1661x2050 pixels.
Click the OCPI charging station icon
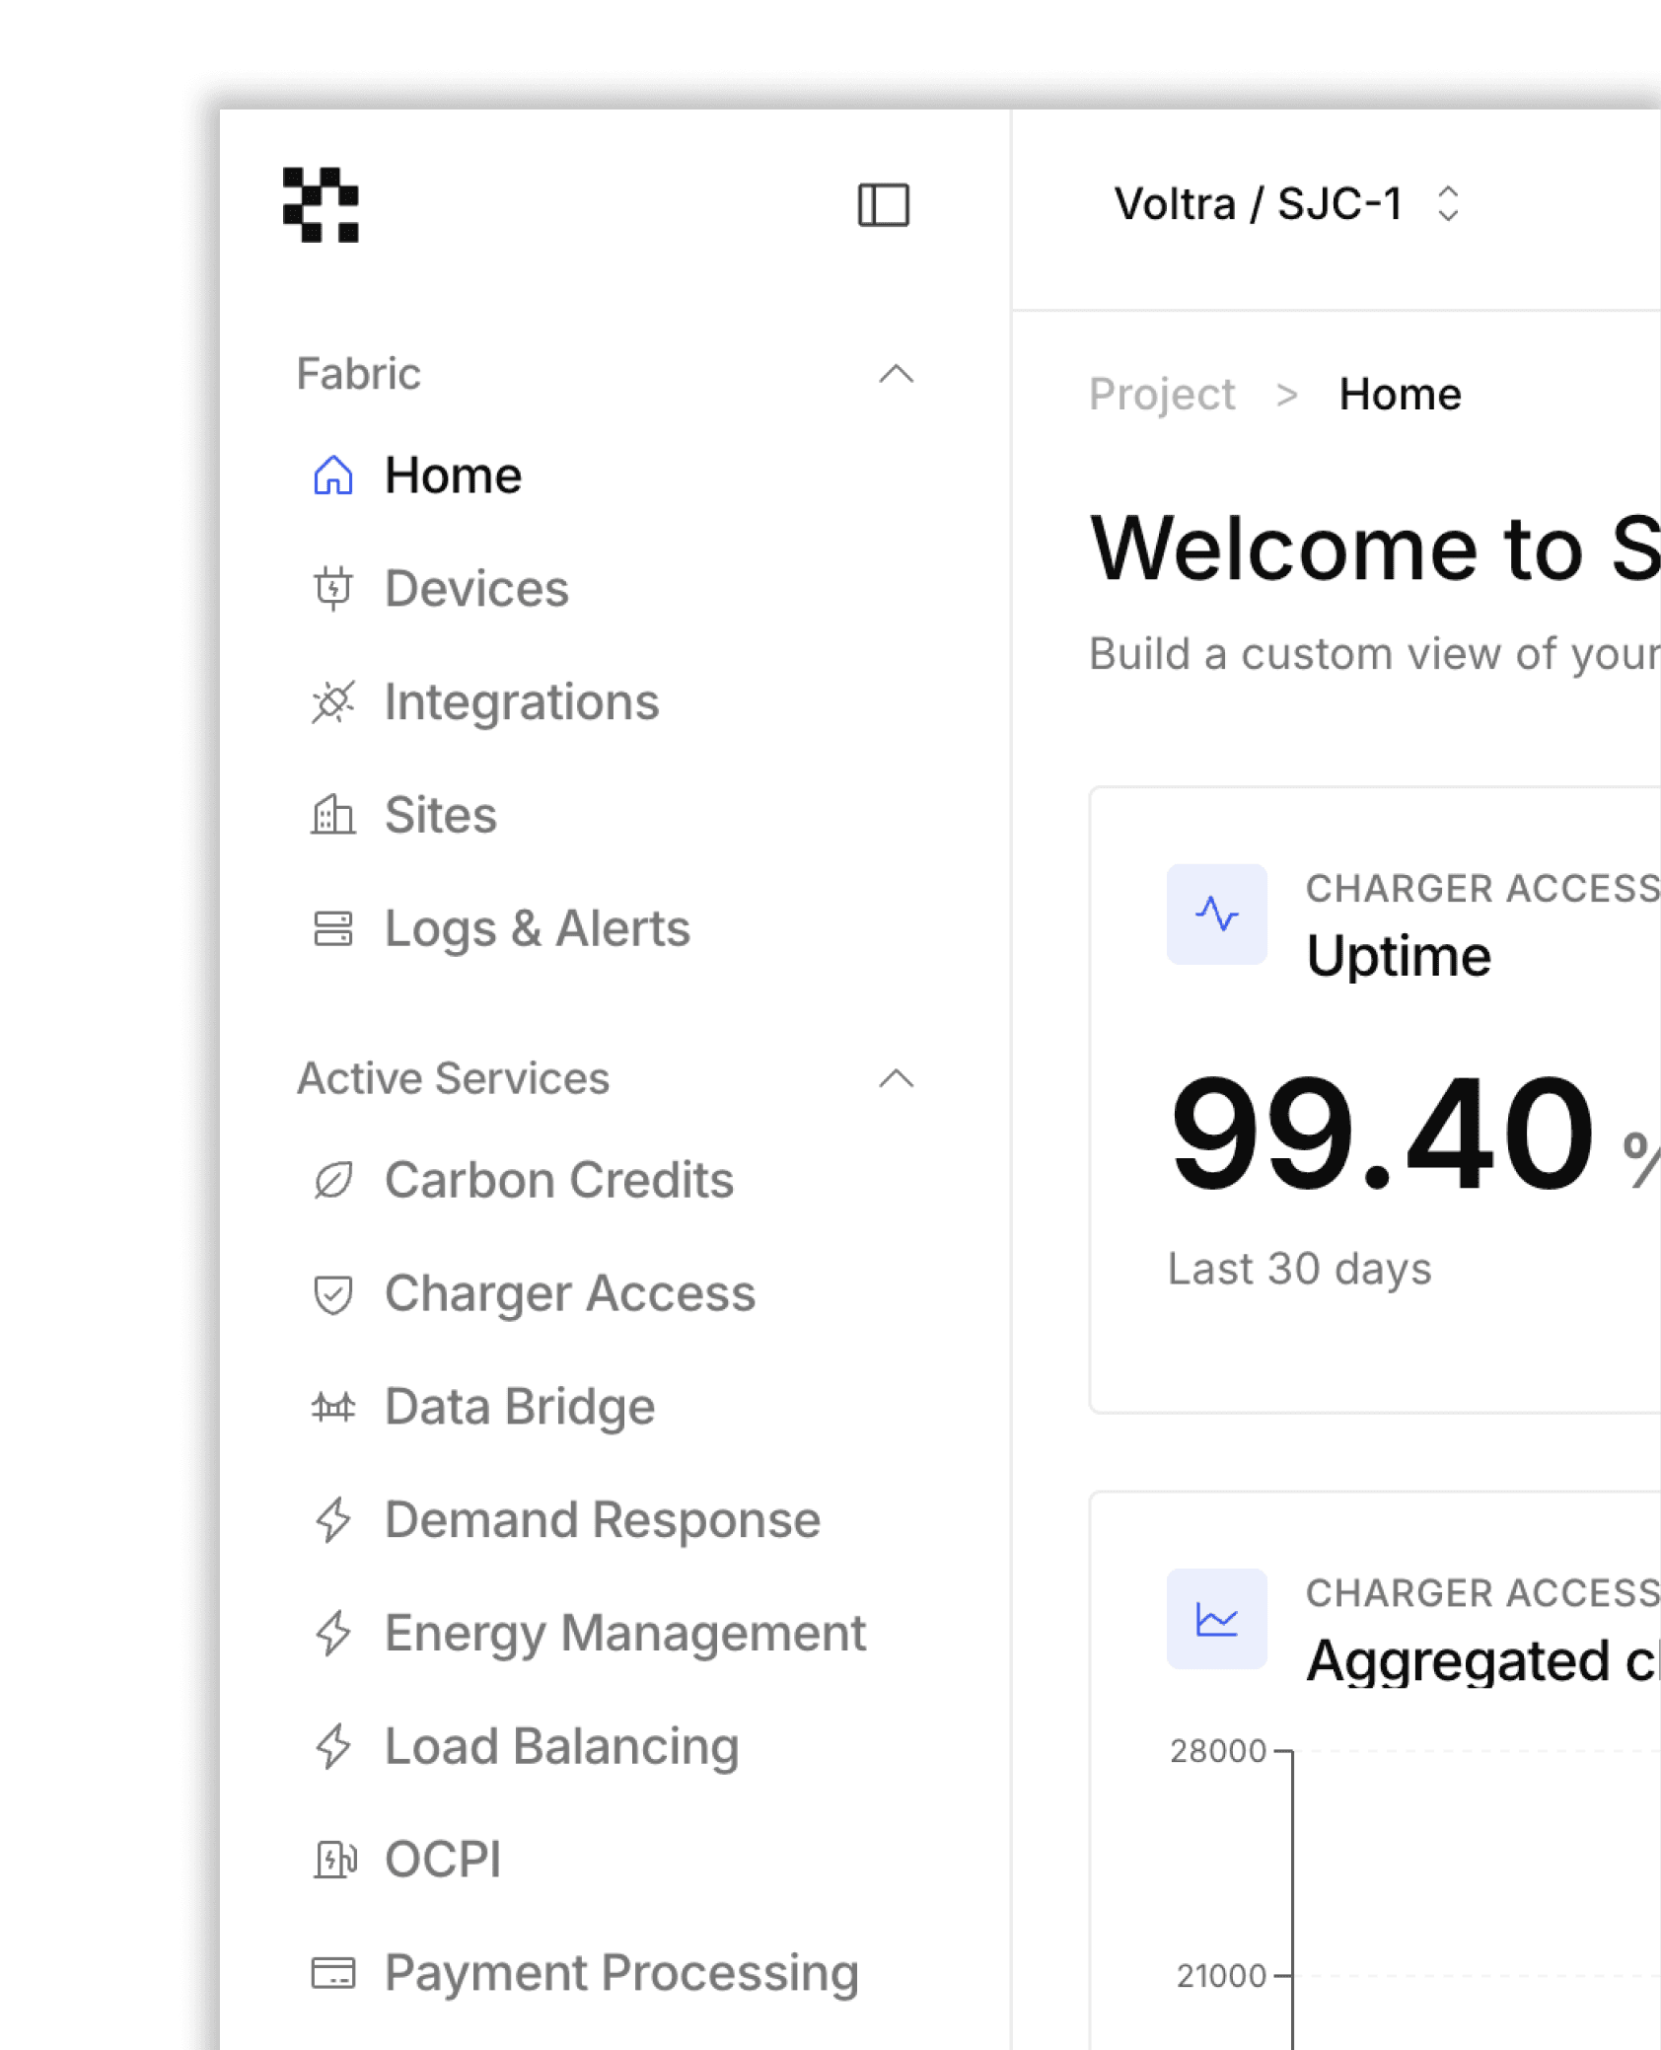334,1860
